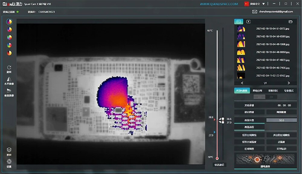Image resolution: width=302 pixels, height=174 pixels.
Task: Flip the image with the horizontal mirror icon
Action: click(9, 79)
